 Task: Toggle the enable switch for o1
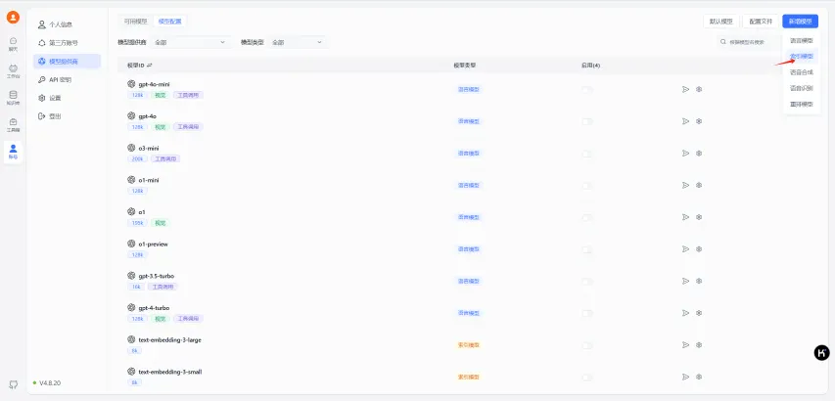click(x=587, y=217)
